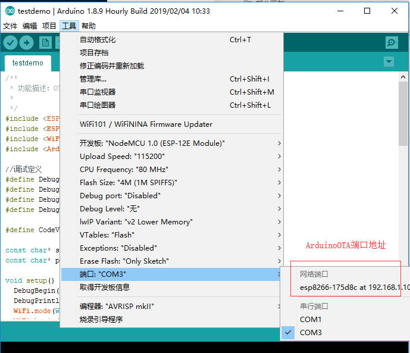410x353 pixels.
Task: Open 串口绘图器 from Tools menu
Action: [171, 105]
